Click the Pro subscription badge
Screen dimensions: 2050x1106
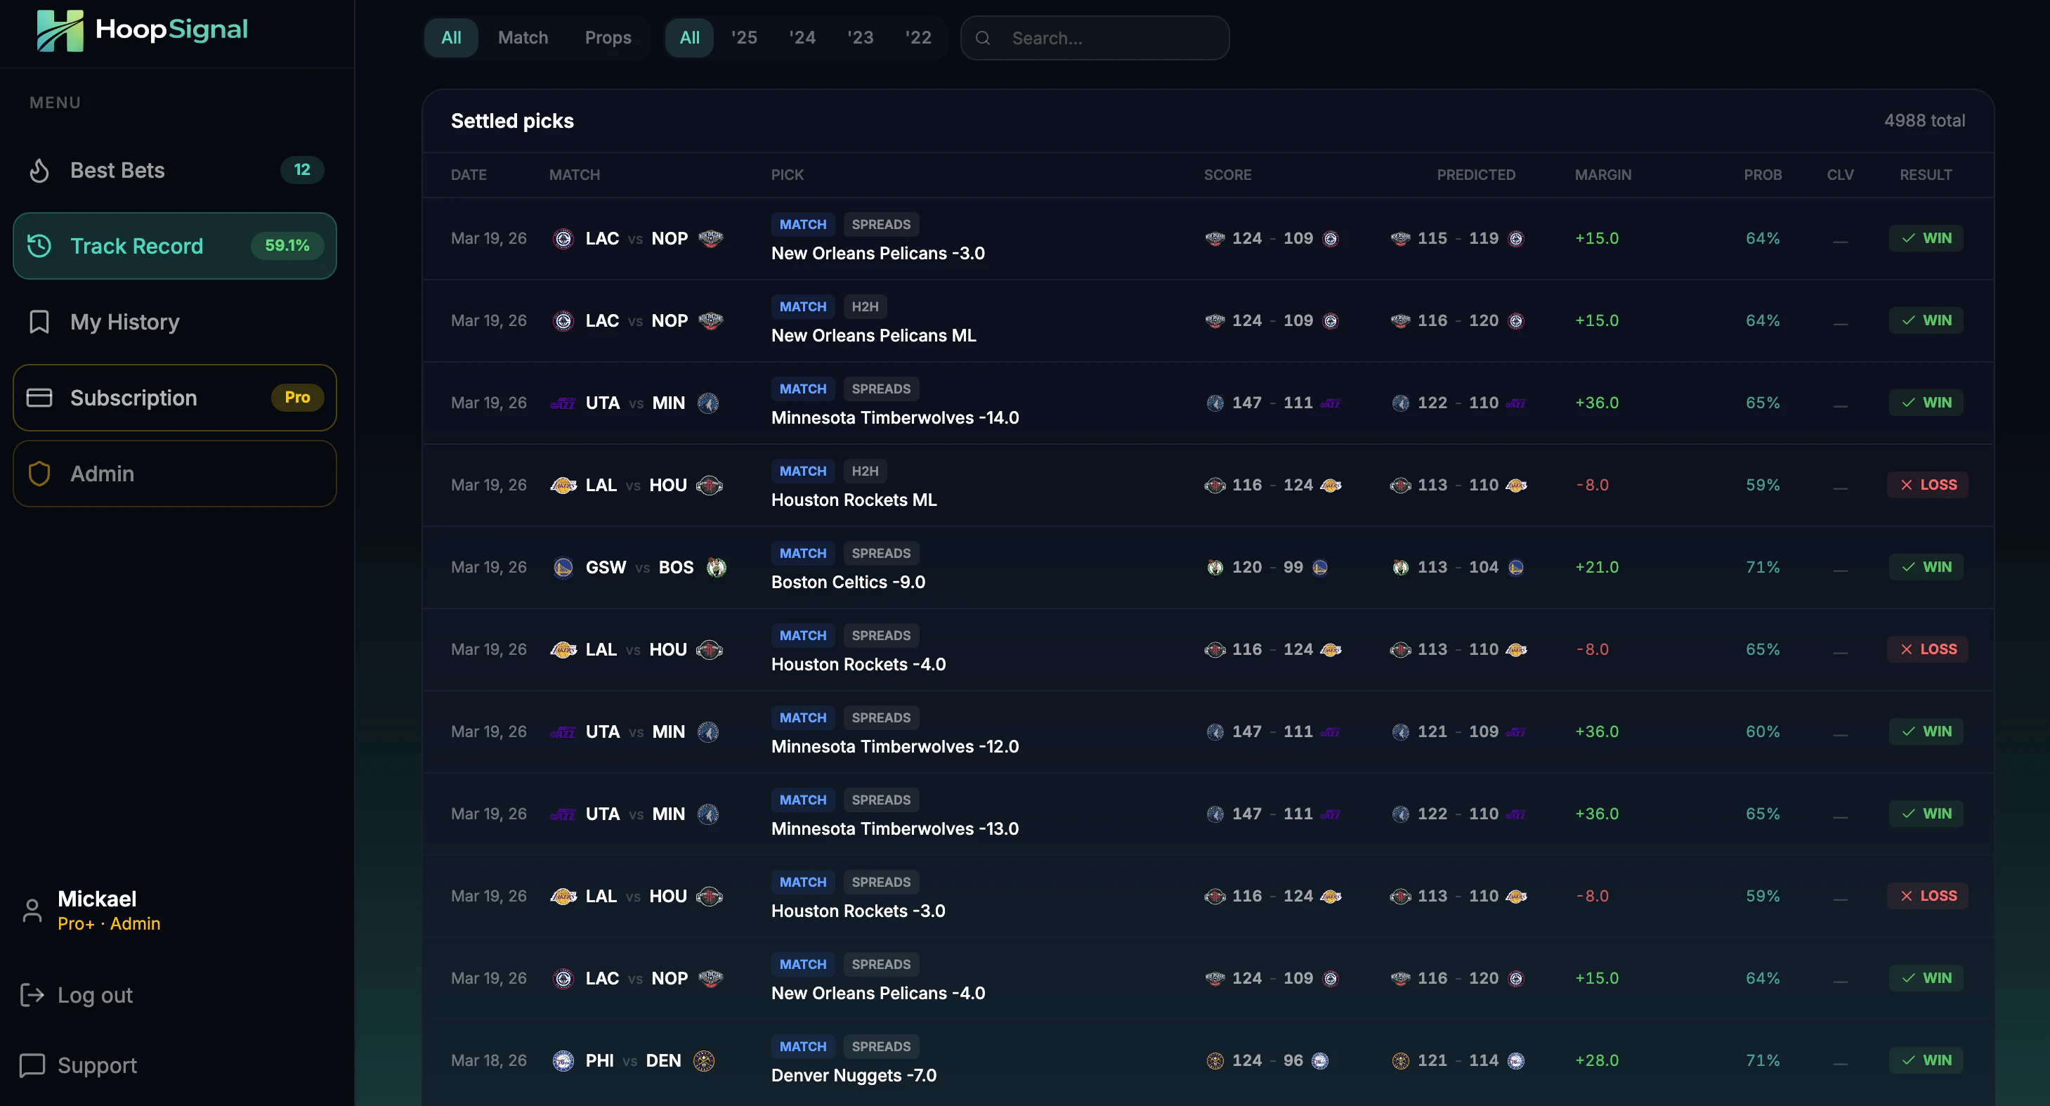(x=297, y=397)
